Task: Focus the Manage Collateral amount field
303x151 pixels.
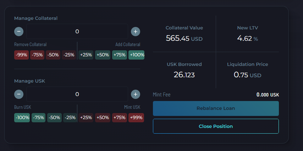Action: [x=77, y=32]
